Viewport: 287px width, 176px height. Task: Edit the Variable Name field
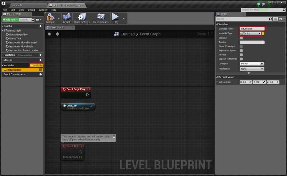click(x=252, y=28)
